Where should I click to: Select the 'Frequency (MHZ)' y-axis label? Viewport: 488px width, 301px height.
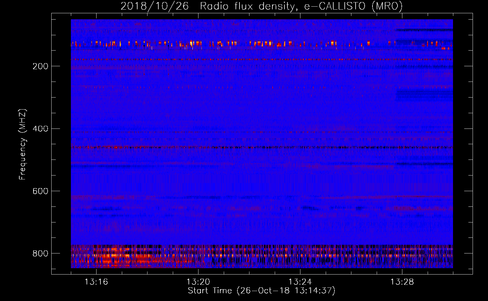(x=23, y=144)
